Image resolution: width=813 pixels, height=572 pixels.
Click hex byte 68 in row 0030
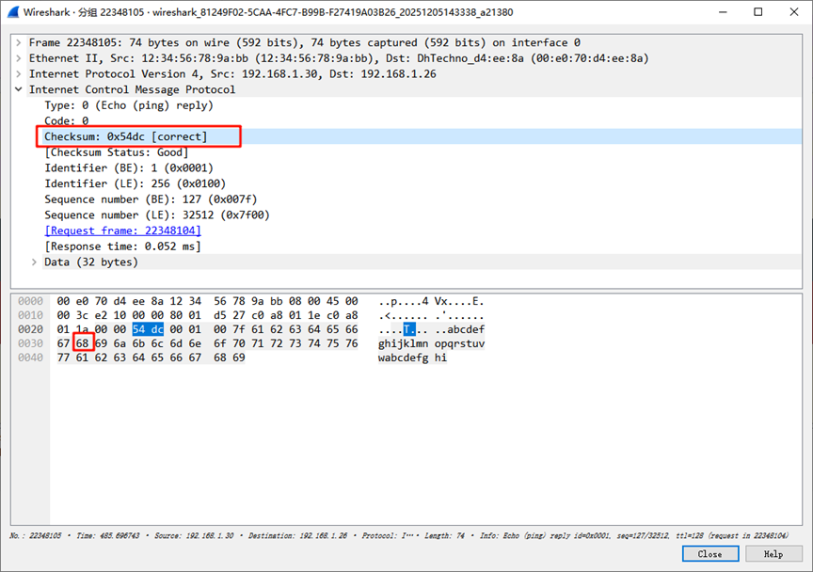tap(83, 343)
